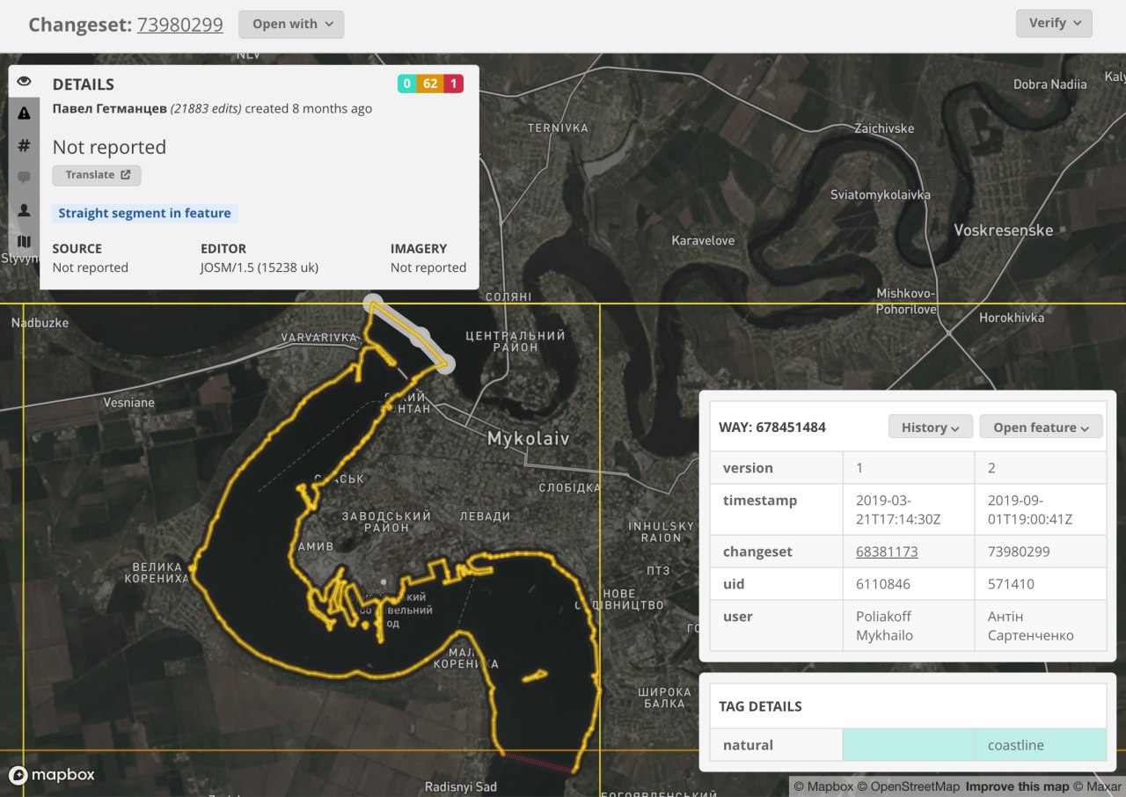Click the highlighted straight coastline segment
The width and height of the screenshot is (1126, 797).
(410, 333)
